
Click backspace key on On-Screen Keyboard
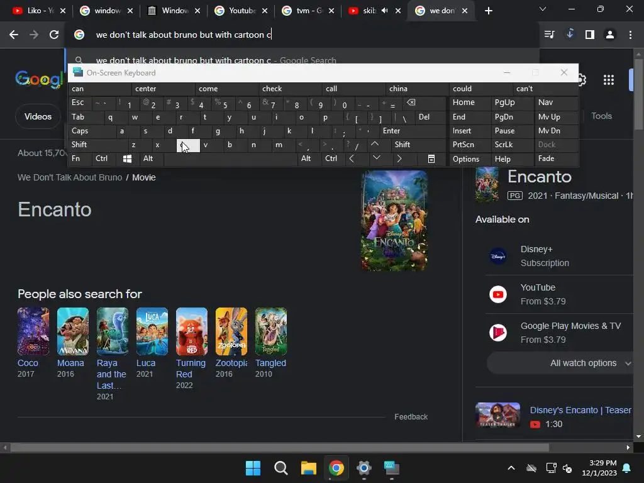tap(411, 103)
